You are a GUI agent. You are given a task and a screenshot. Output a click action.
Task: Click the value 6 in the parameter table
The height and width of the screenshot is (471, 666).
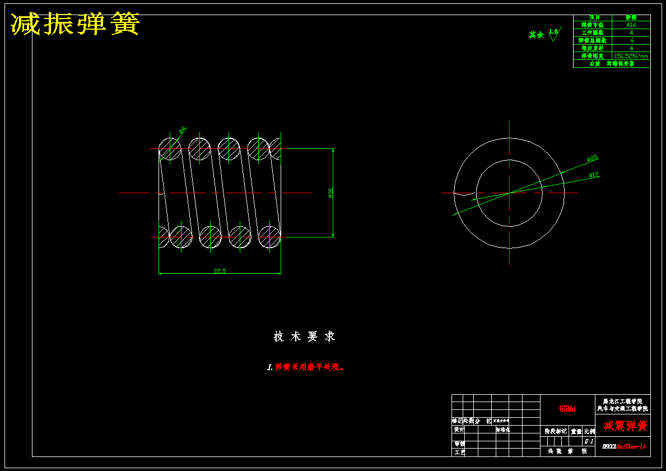[x=632, y=40]
